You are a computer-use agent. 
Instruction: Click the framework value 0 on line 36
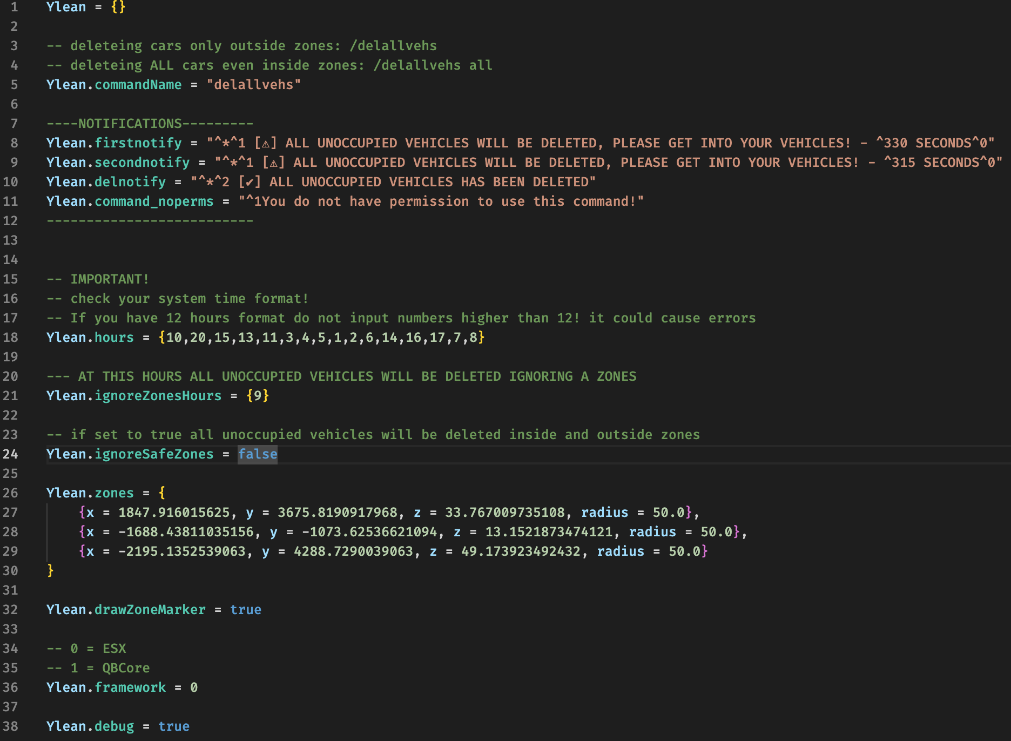coord(194,688)
